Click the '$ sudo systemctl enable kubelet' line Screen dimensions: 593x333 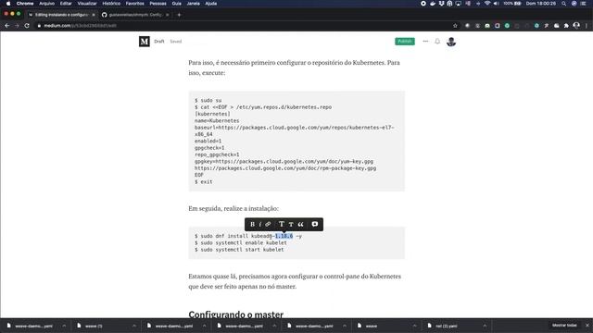241,242
